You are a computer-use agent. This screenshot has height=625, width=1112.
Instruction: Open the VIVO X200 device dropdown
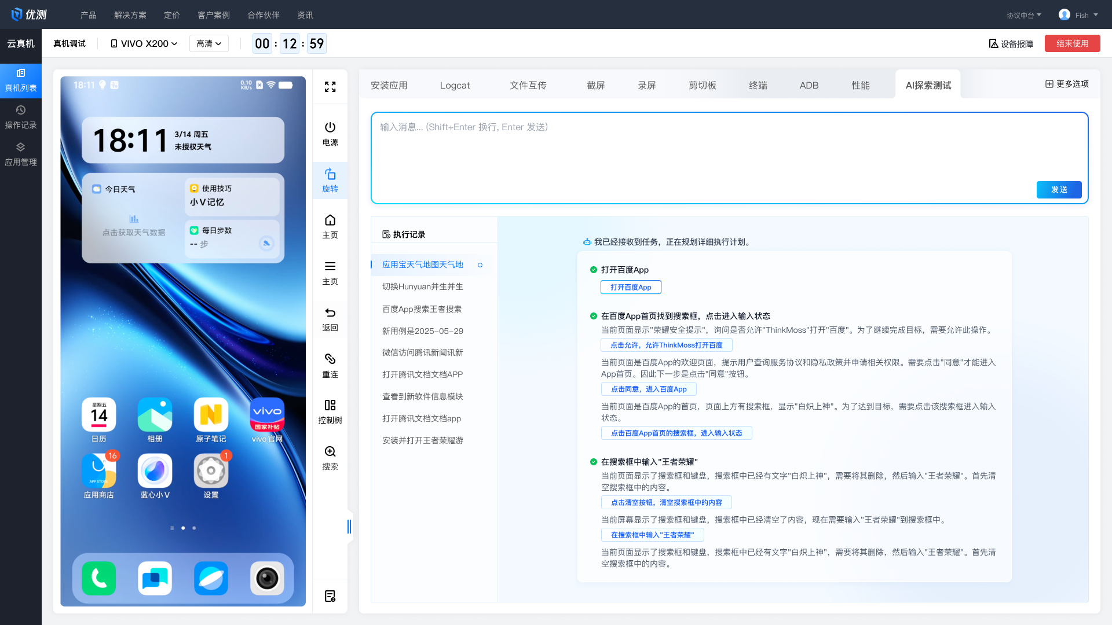[x=144, y=43]
